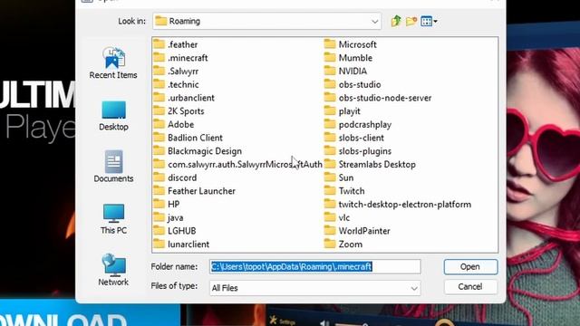Image resolution: width=580 pixels, height=326 pixels.
Task: Select the LGHUB folder
Action: coord(175,231)
